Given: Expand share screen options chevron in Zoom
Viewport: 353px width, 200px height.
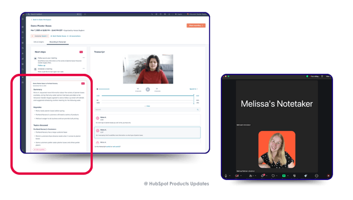Looking at the screenshot, I should 288,176.
